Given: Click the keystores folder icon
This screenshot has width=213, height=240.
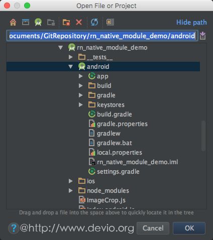Looking at the screenshot, I should [x=92, y=104].
